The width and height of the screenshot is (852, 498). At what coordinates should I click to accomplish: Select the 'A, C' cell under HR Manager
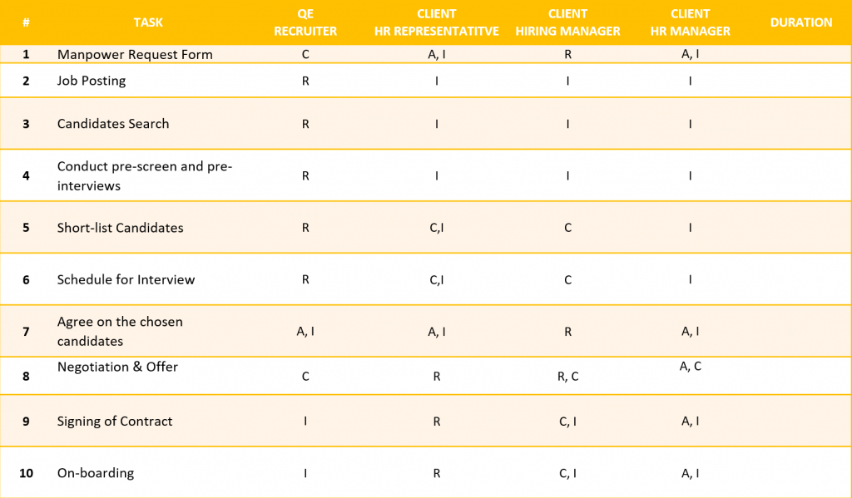coord(690,367)
